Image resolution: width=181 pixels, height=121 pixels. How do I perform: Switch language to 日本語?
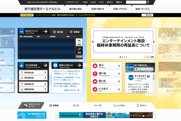click(85, 2)
